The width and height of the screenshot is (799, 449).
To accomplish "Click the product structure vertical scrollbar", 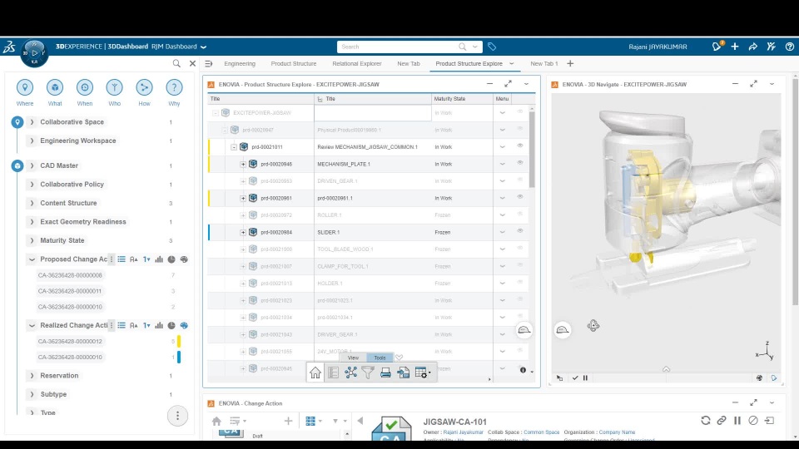I will pos(532,149).
